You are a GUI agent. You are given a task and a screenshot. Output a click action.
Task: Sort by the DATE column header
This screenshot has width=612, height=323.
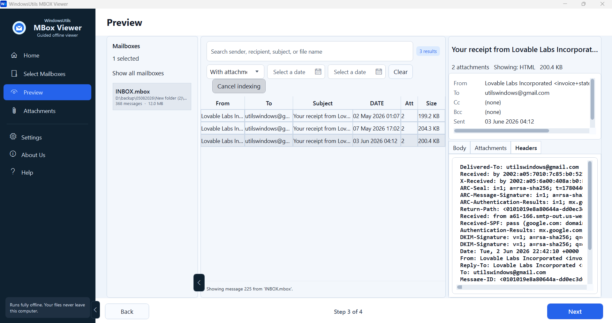tap(377, 103)
